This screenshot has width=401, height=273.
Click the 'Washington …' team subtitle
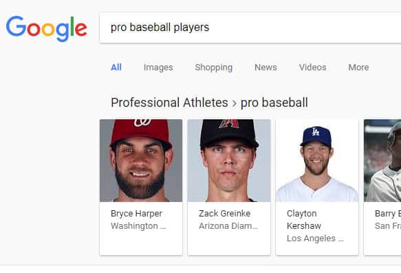coord(138,226)
